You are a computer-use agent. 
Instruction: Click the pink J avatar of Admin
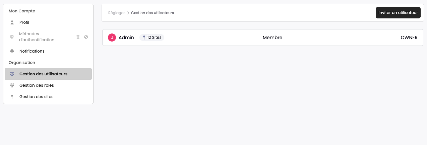(112, 38)
